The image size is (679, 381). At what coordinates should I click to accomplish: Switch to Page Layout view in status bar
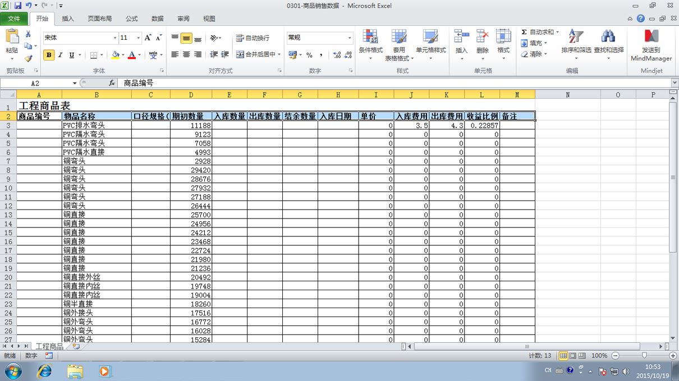[573, 356]
